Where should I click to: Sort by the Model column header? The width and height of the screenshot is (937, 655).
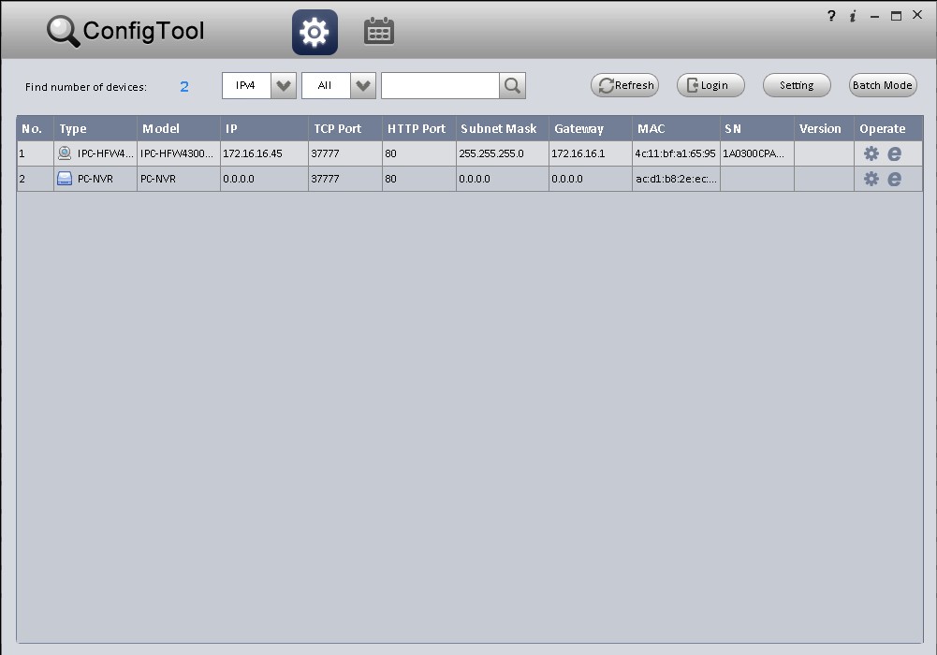click(x=179, y=128)
